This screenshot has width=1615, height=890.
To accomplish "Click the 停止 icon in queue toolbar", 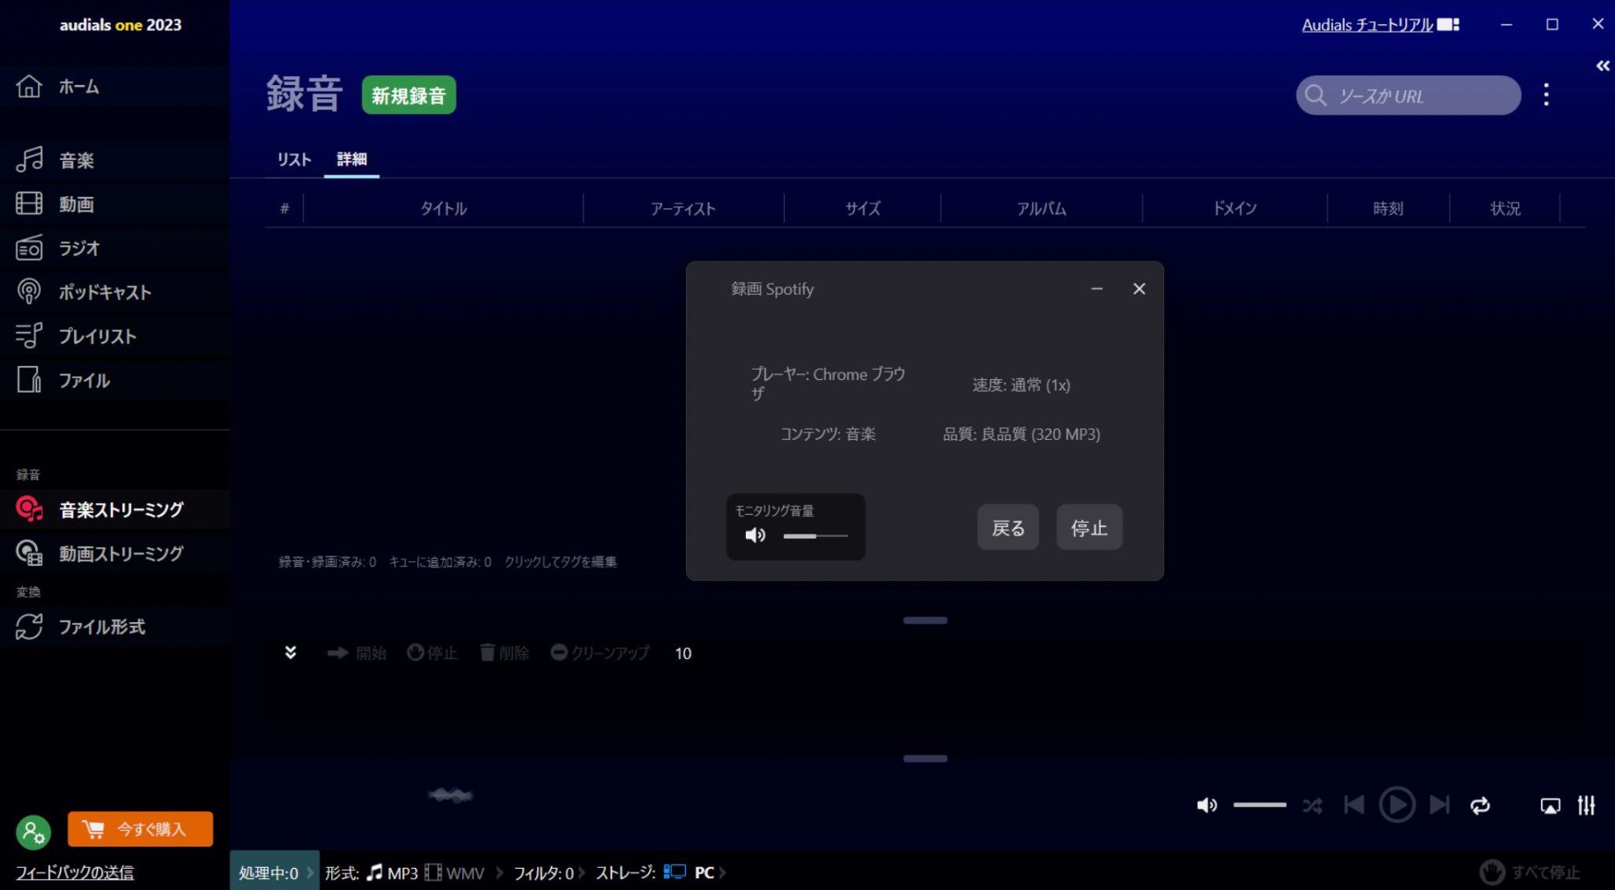I will coord(432,653).
